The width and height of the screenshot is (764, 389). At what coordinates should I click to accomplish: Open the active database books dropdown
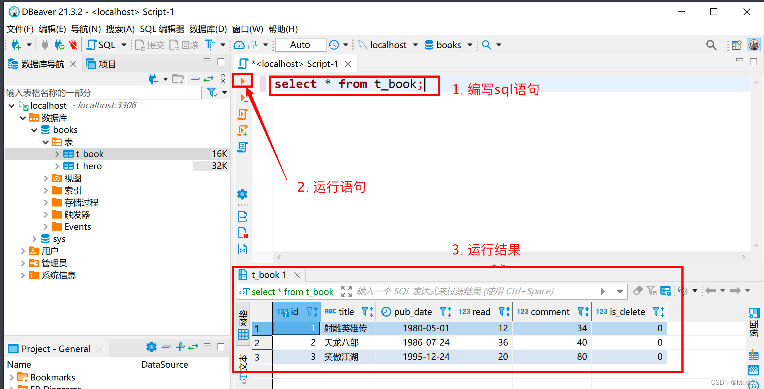point(449,45)
